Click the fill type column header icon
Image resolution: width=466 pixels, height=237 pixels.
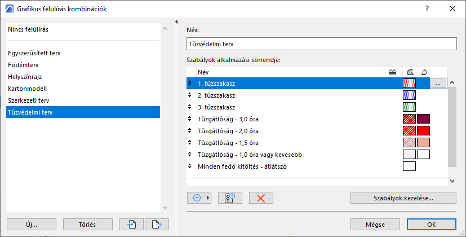pos(410,72)
